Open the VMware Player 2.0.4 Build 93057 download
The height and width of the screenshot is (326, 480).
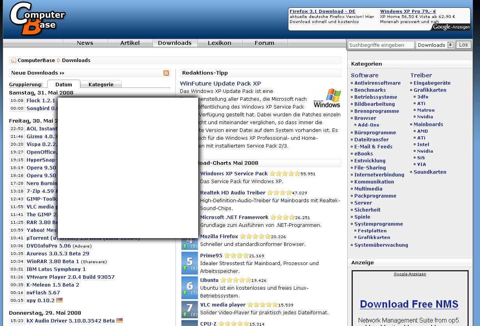tap(71, 277)
